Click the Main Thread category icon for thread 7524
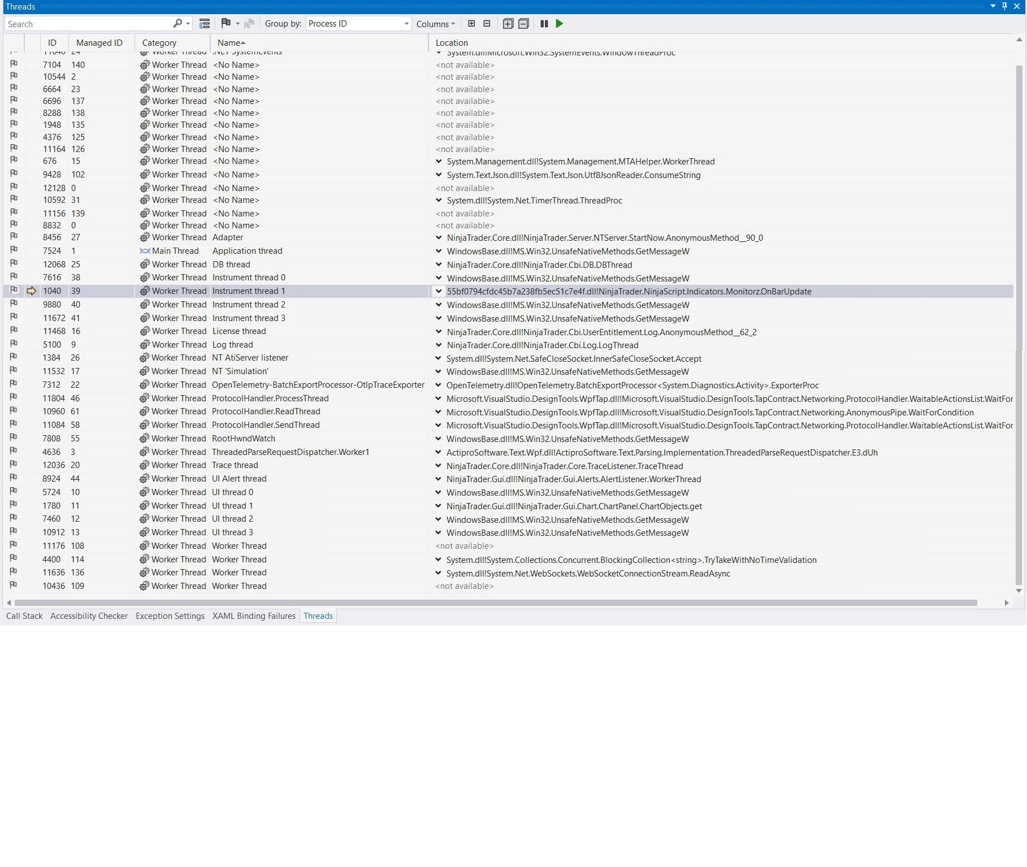The height and width of the screenshot is (867, 1027). [x=145, y=251]
